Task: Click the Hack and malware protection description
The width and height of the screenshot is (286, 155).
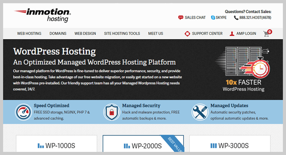Action: coord(151,115)
